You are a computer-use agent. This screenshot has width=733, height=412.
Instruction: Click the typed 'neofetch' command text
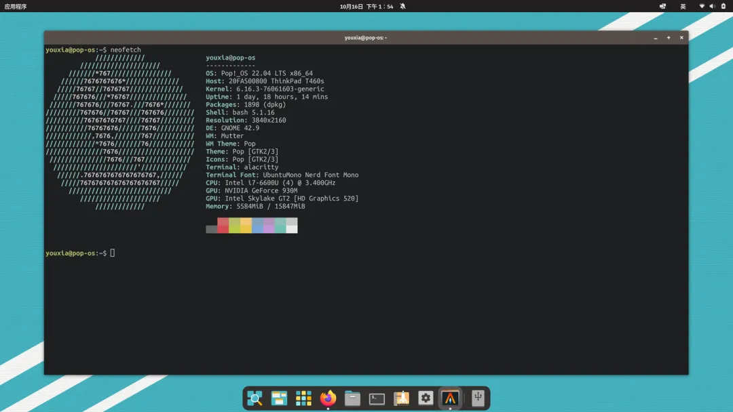coord(126,50)
